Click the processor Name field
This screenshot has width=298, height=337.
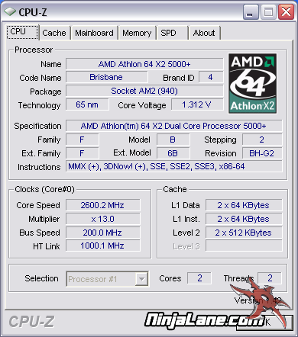tap(144, 64)
